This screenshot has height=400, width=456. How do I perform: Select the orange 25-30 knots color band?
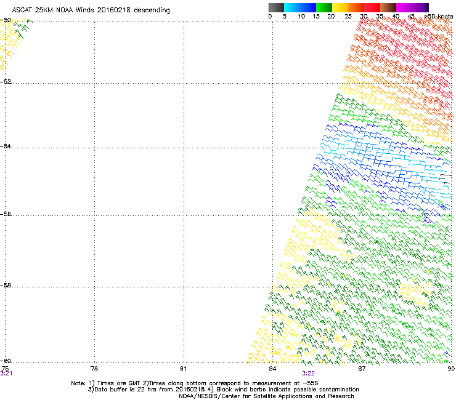356,7
